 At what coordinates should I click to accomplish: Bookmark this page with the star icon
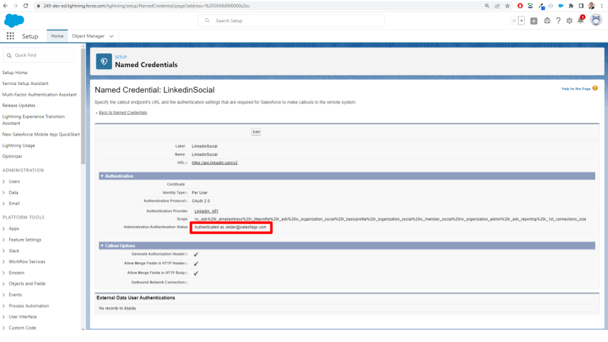(x=507, y=6)
